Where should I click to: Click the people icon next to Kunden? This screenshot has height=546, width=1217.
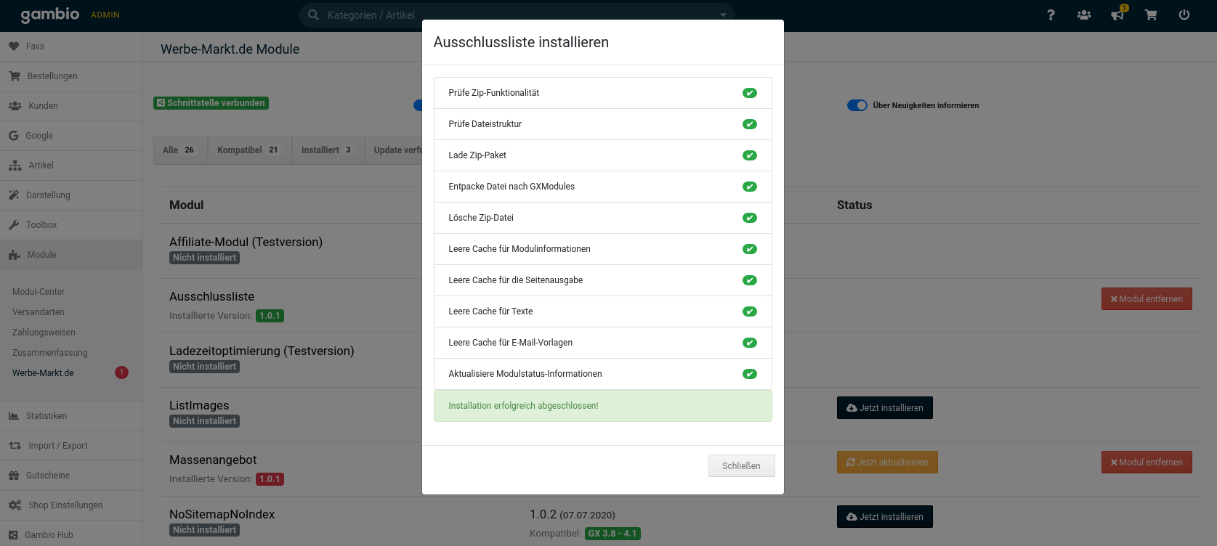pos(15,106)
